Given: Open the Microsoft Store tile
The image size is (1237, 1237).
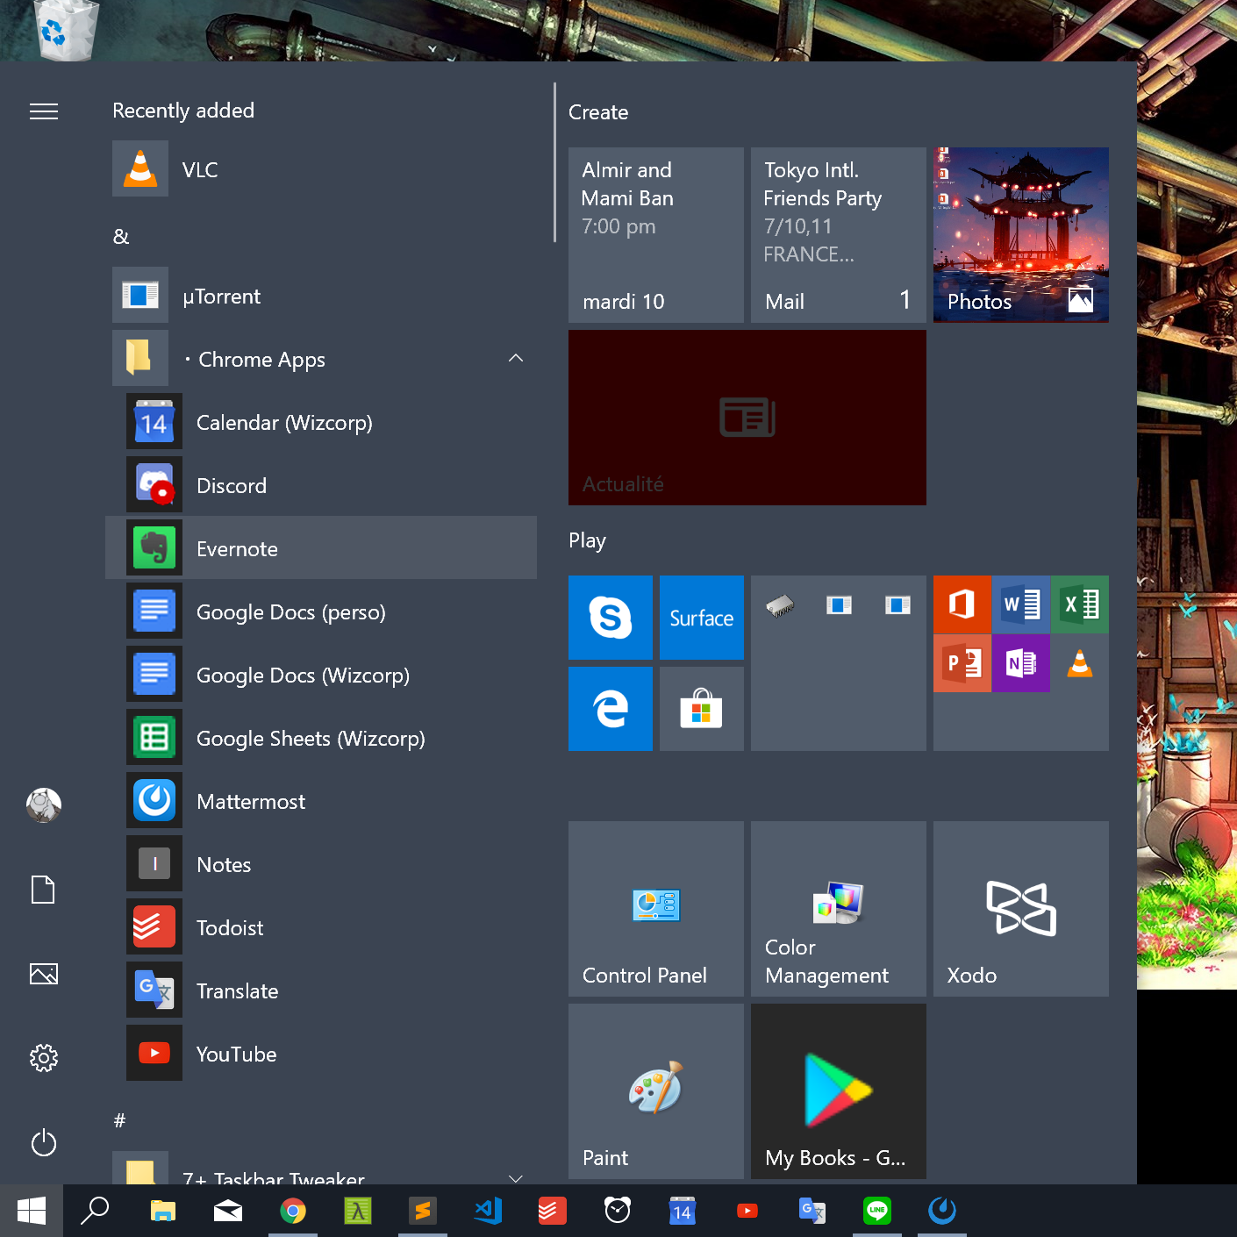Looking at the screenshot, I should [x=701, y=708].
